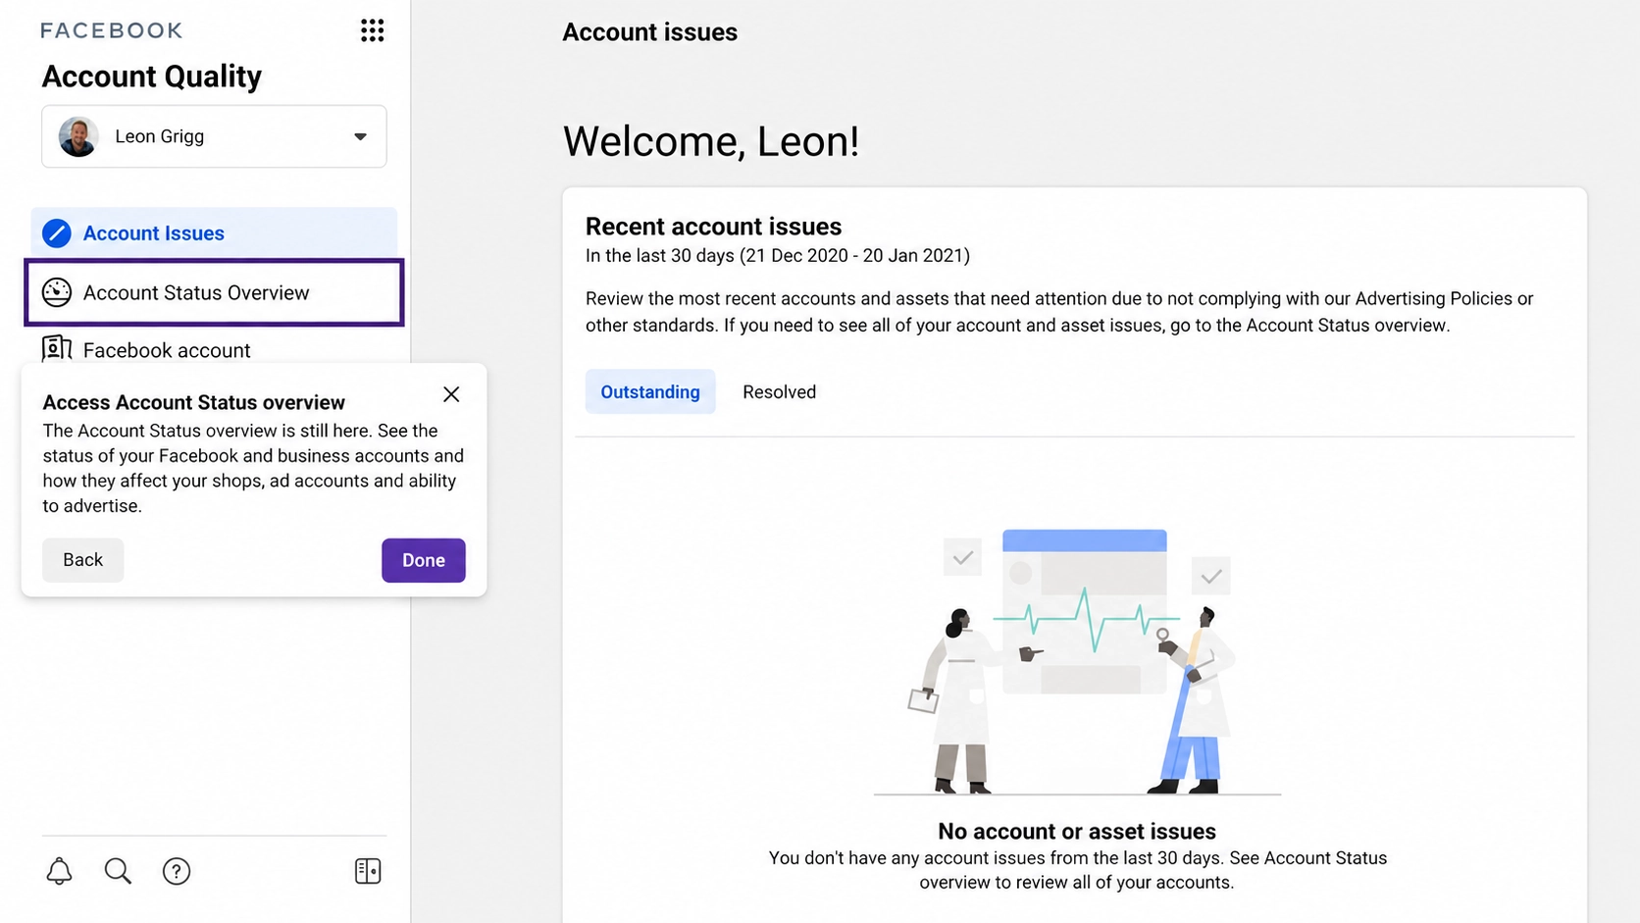Open the search magnifier icon
The height and width of the screenshot is (923, 1640).
pyautogui.click(x=118, y=871)
